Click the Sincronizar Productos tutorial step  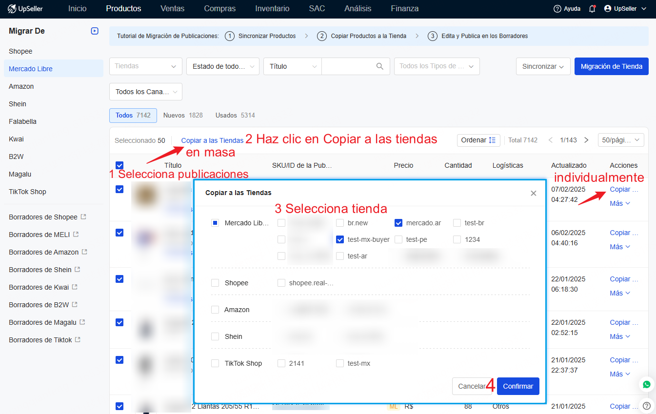click(260, 36)
